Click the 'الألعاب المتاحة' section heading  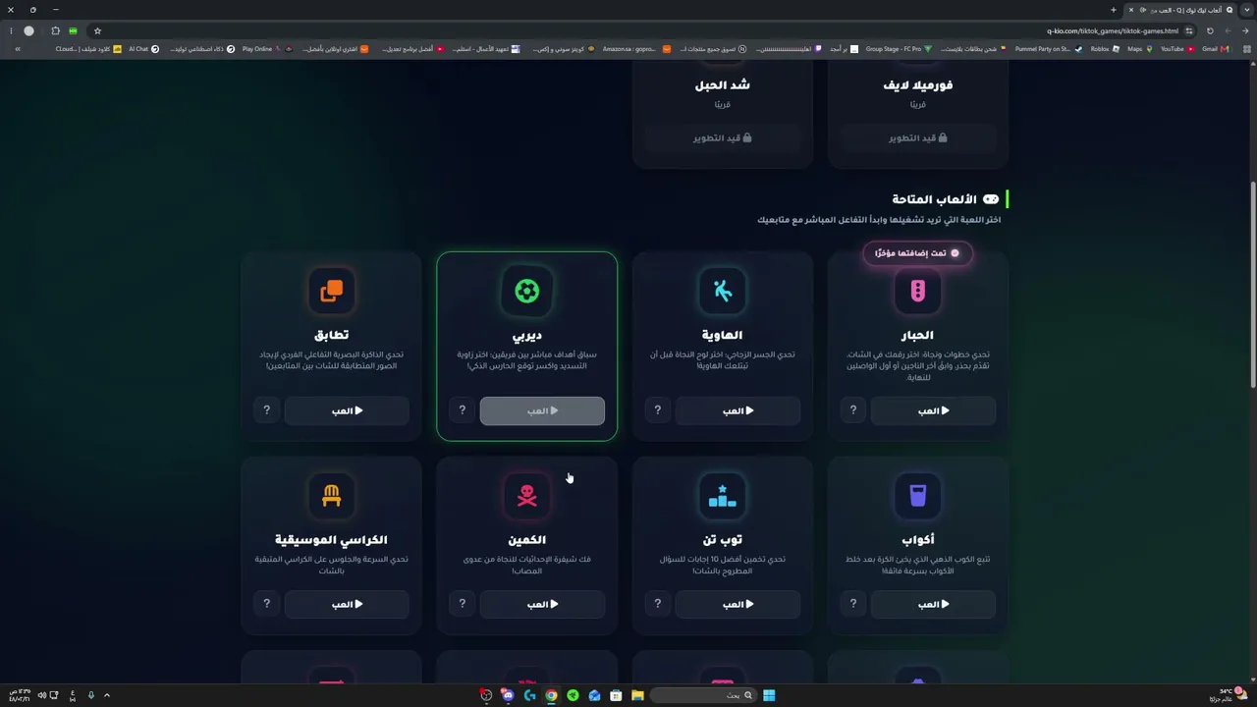pos(934,199)
